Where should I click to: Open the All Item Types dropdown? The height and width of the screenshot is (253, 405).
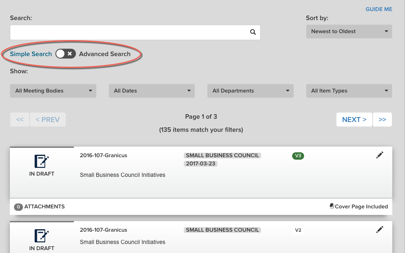pos(349,91)
